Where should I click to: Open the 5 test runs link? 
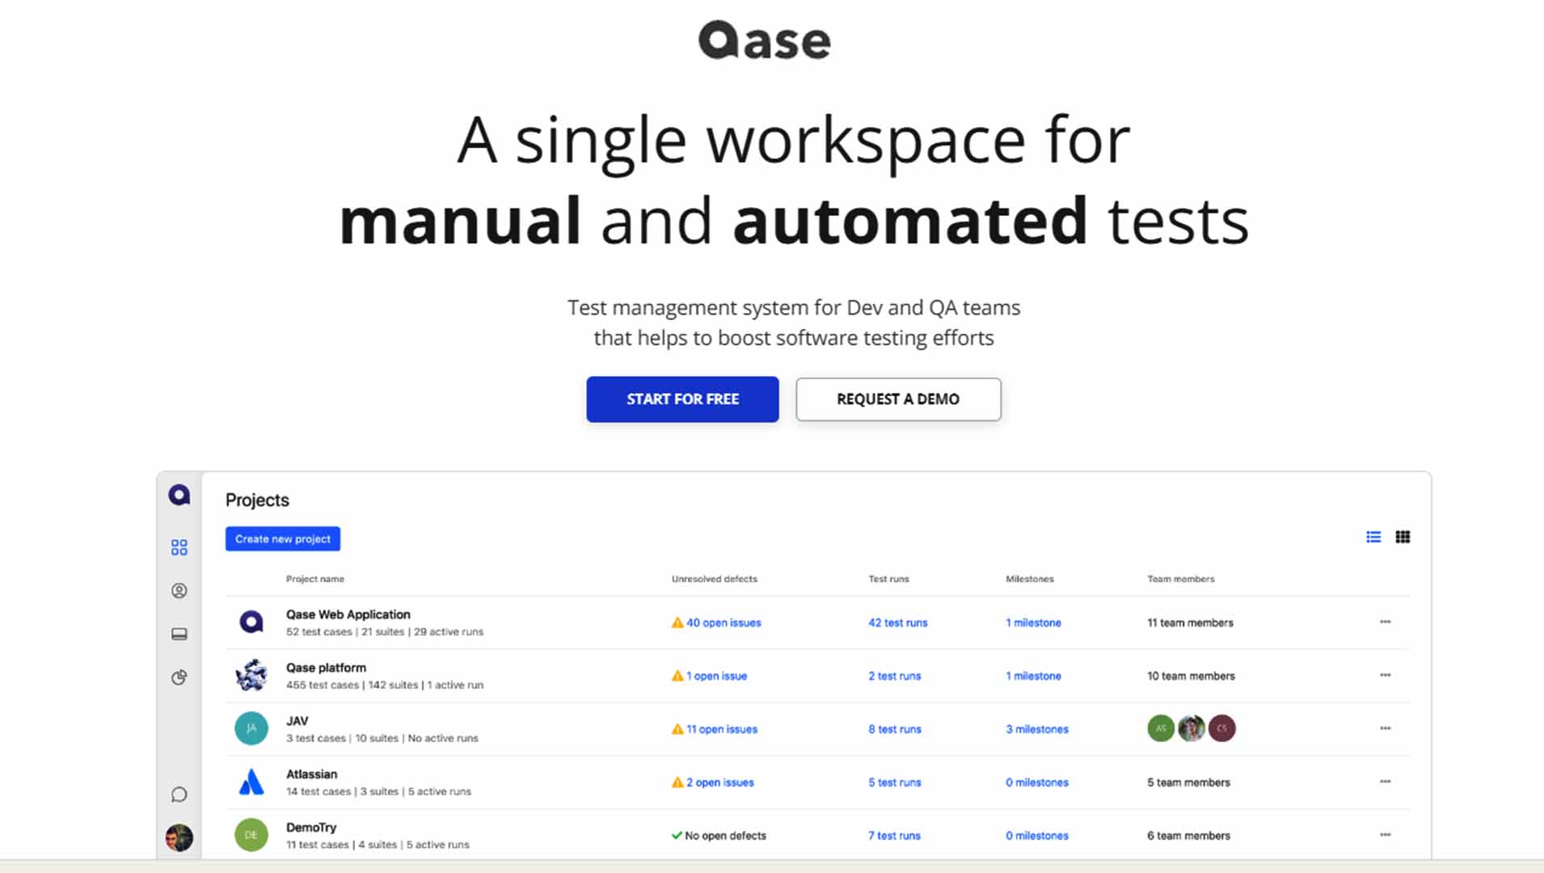(x=895, y=782)
